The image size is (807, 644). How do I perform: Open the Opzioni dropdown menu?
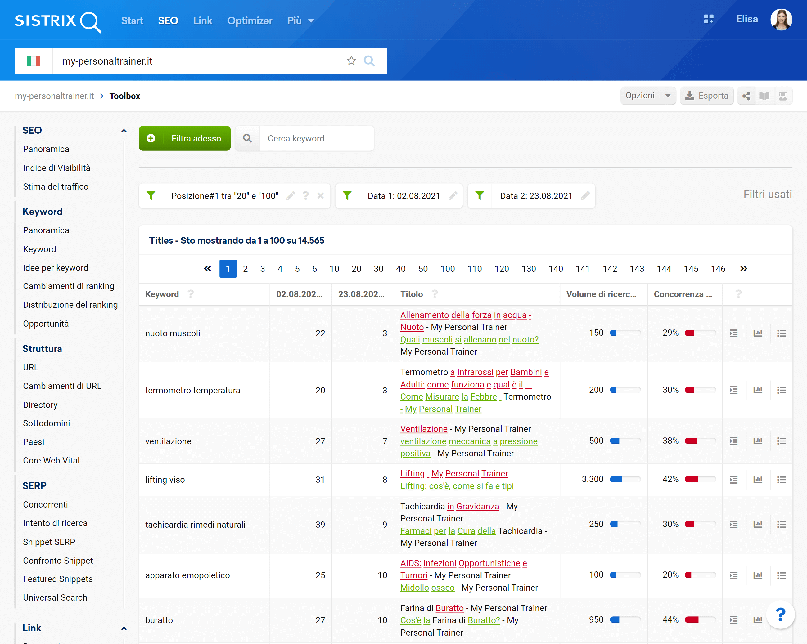(x=647, y=95)
